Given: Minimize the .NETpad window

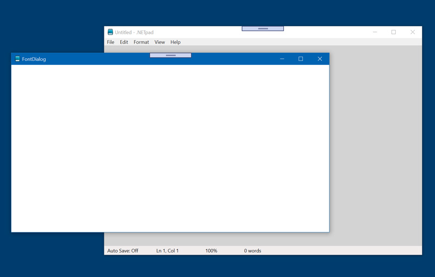Looking at the screenshot, I should (375, 32).
